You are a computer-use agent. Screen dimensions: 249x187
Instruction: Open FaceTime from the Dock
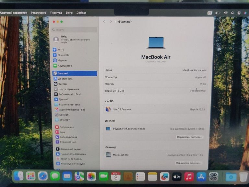pyautogui.click(x=103, y=176)
